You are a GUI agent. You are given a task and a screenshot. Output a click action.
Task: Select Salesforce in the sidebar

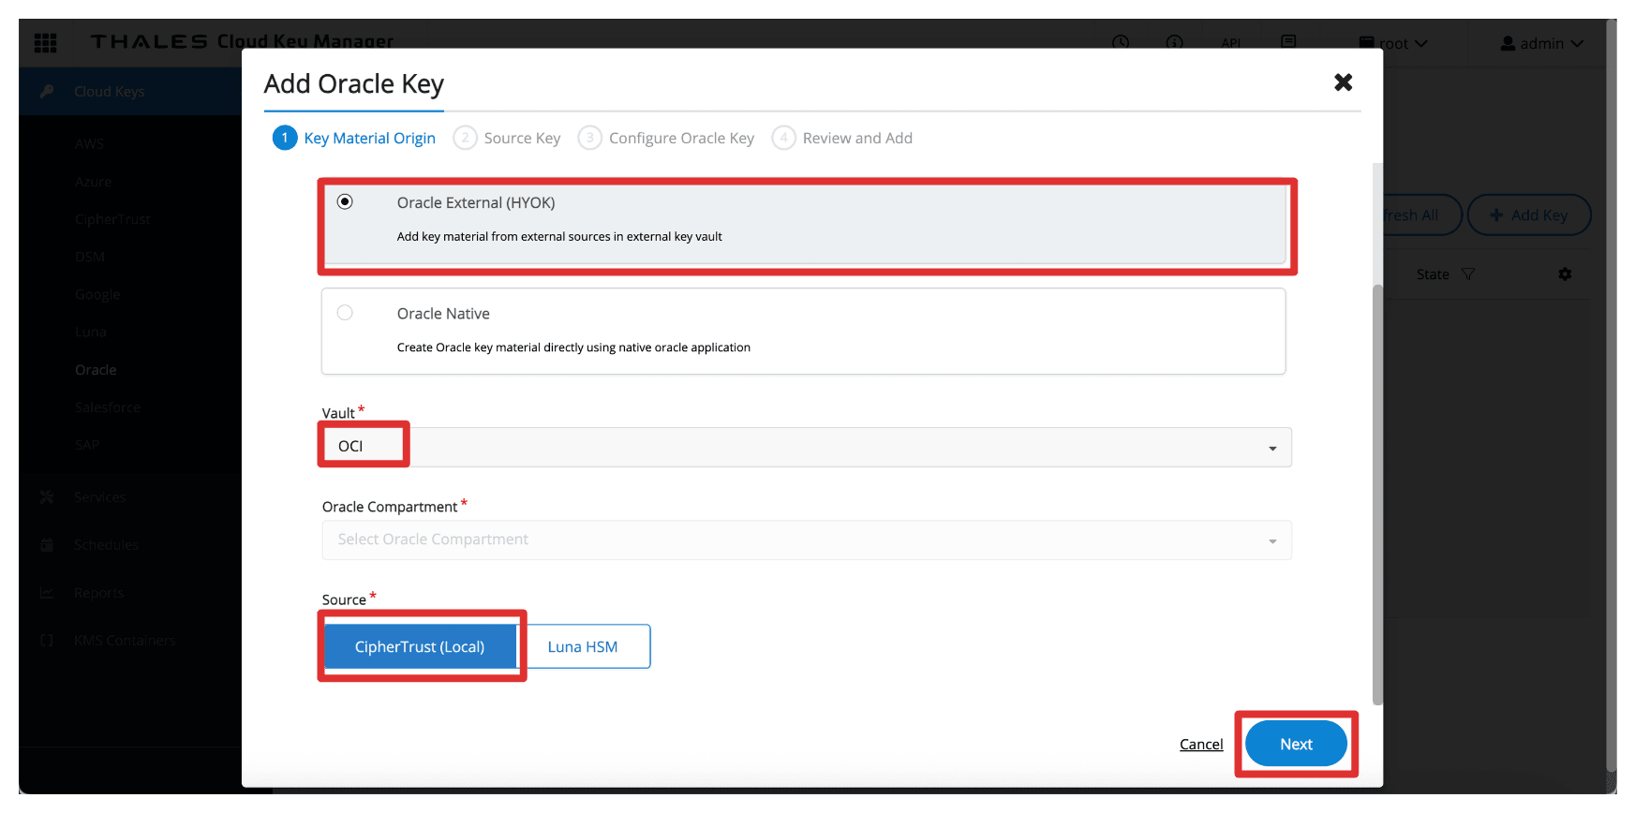[x=108, y=406]
